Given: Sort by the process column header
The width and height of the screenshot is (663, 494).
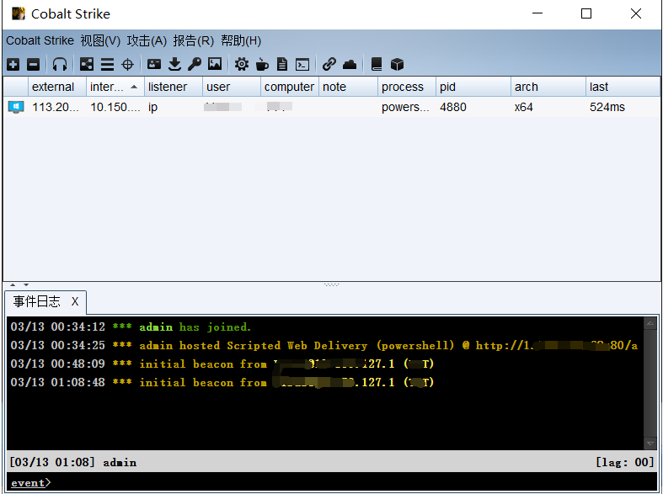Looking at the screenshot, I should click(407, 87).
